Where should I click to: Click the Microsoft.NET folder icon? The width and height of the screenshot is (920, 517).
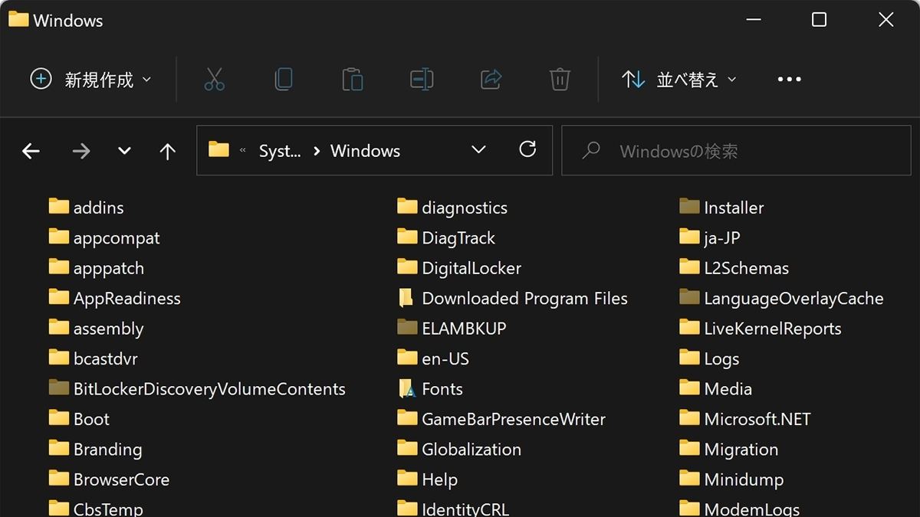point(690,418)
